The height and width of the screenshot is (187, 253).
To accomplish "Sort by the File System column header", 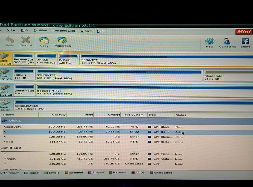I will pos(134,115).
